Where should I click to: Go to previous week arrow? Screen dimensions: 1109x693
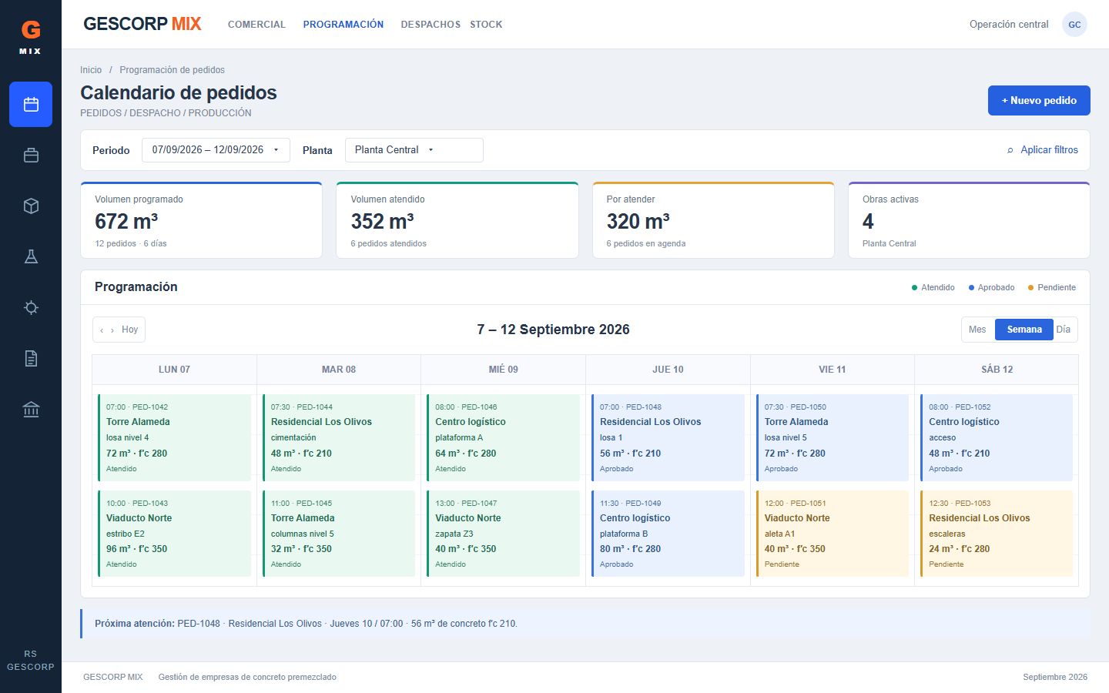point(102,330)
